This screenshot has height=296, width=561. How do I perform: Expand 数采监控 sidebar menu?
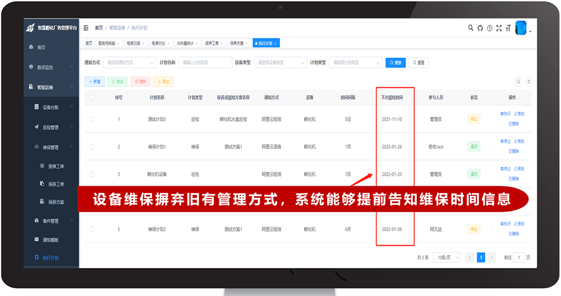click(52, 67)
